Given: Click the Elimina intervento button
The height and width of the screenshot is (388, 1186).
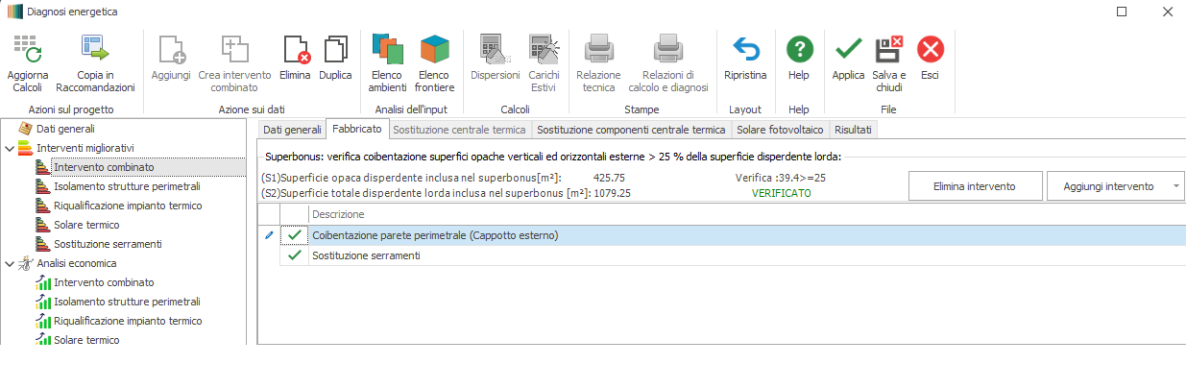Looking at the screenshot, I should tap(974, 186).
